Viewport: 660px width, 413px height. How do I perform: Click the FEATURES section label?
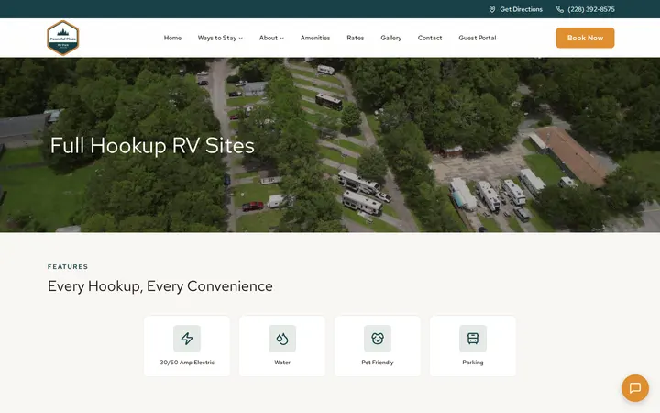coord(68,267)
